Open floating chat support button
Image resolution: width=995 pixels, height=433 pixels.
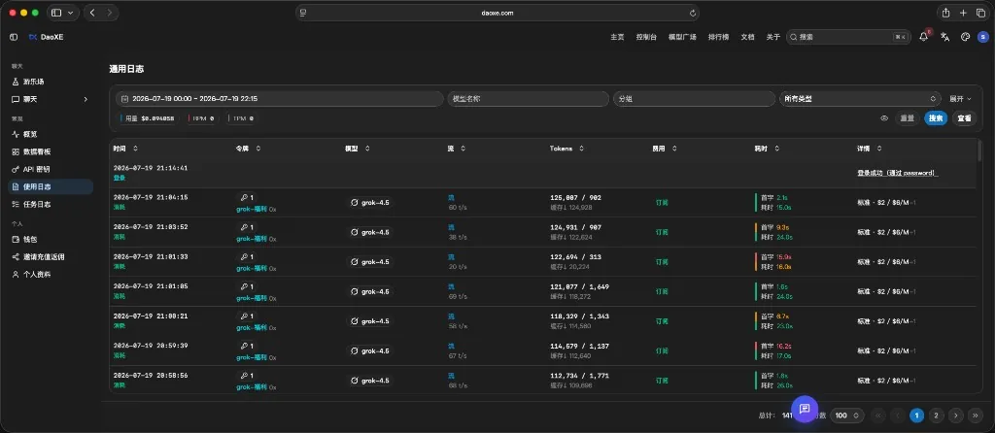(805, 409)
